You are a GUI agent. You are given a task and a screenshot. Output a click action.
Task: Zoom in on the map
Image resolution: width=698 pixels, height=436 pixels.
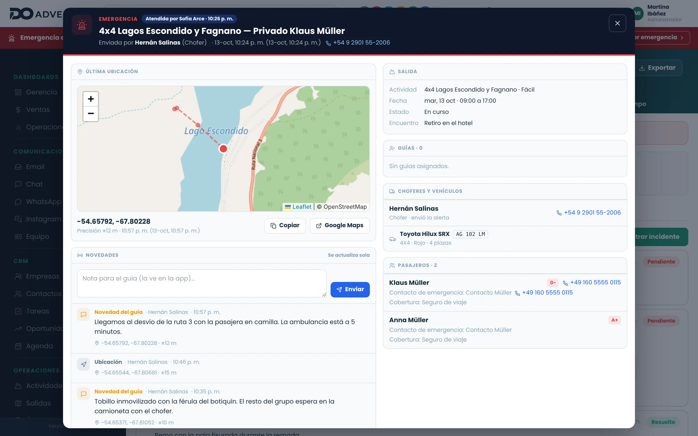(x=91, y=99)
